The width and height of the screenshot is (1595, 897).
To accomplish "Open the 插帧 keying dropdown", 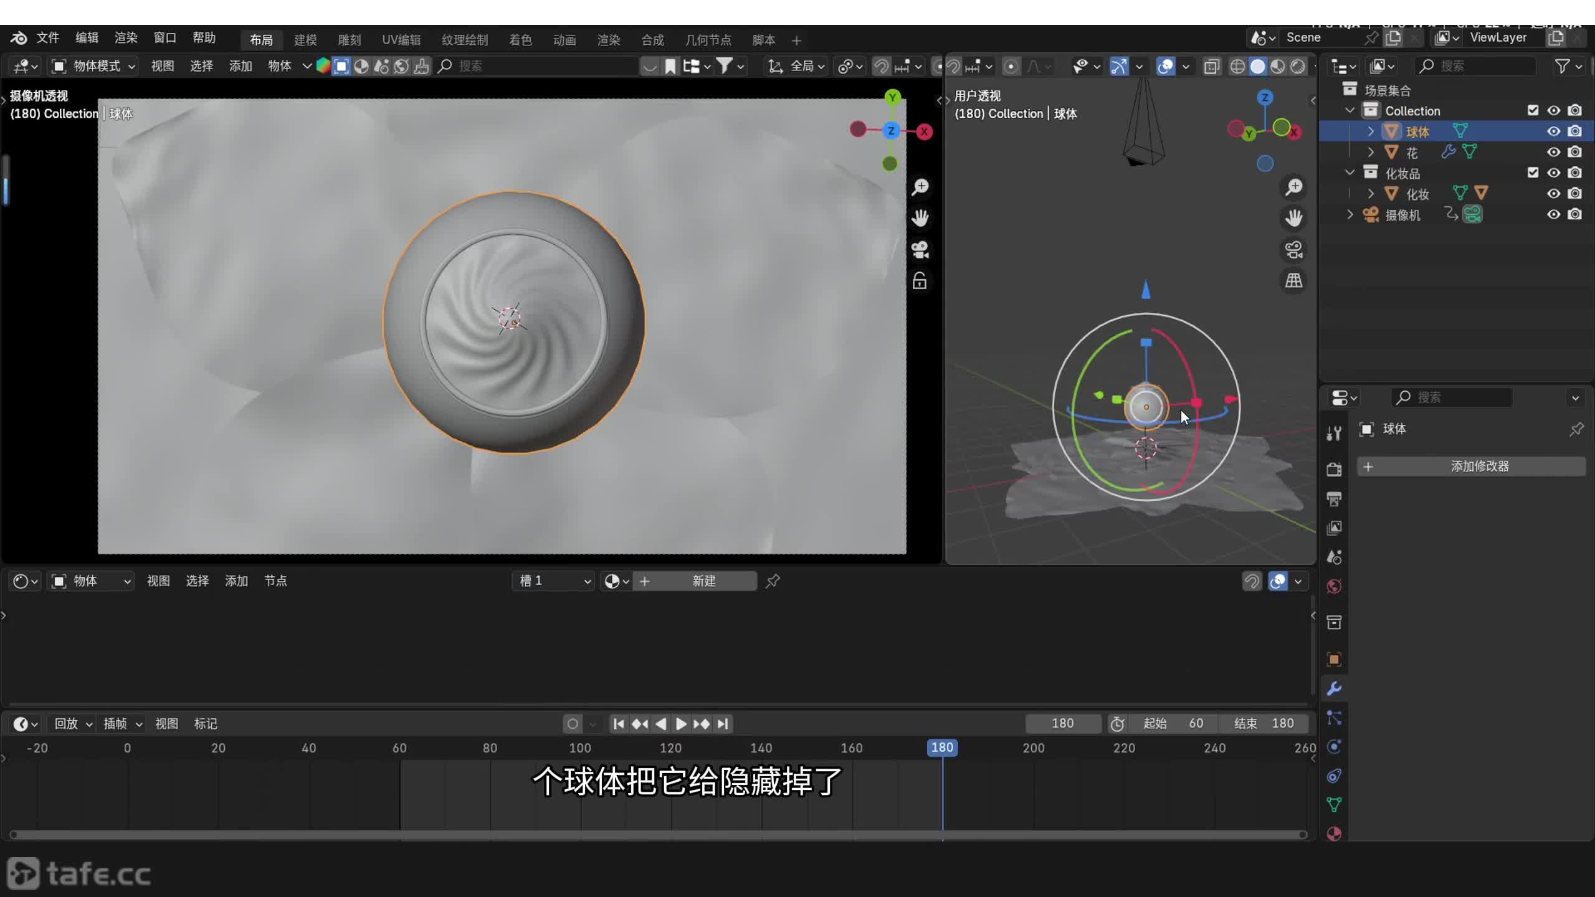I will 122,724.
